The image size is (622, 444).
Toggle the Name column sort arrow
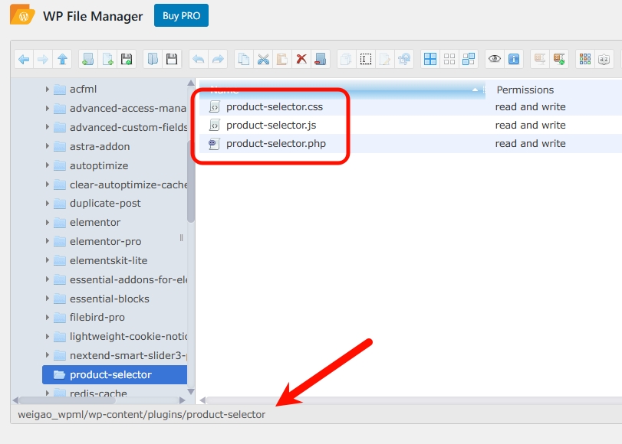[x=475, y=90]
